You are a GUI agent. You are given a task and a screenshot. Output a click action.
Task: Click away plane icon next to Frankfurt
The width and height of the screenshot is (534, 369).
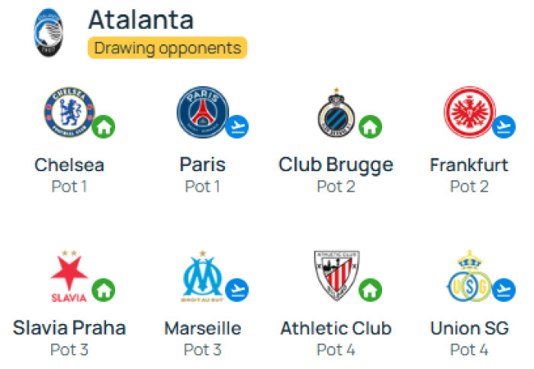pos(504,127)
